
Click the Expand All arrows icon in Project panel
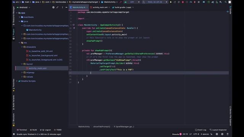click(58, 7)
